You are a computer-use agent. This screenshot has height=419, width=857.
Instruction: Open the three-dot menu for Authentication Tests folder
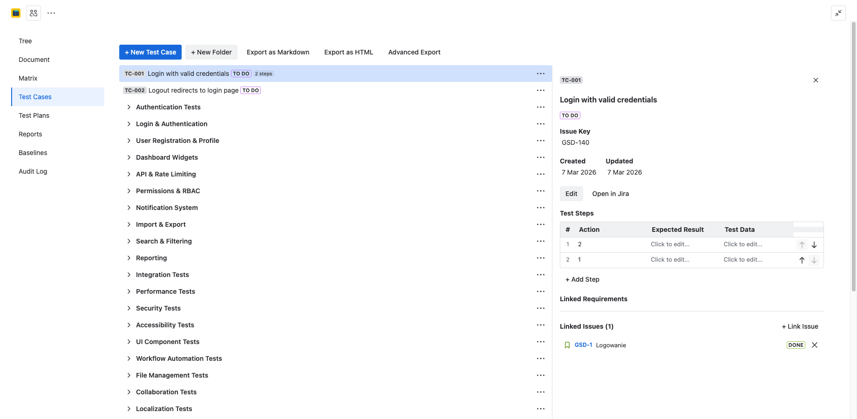click(541, 107)
